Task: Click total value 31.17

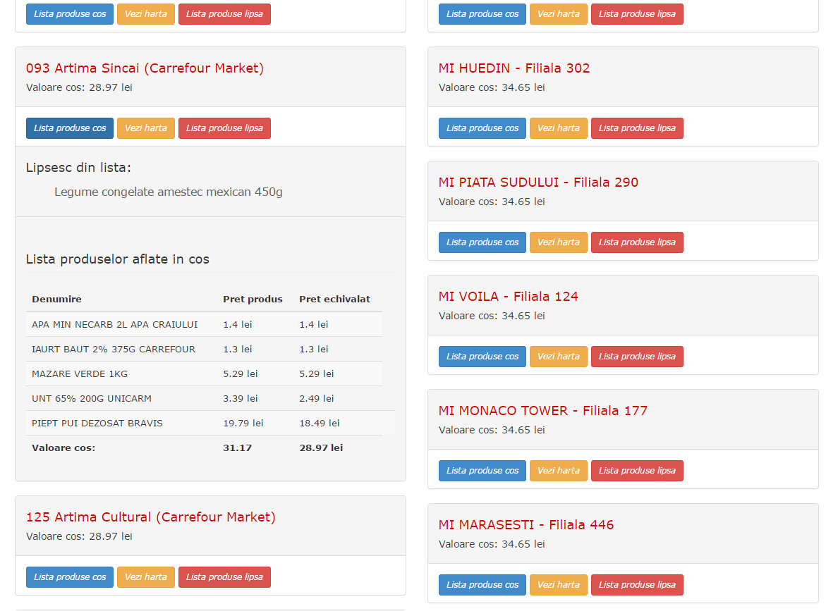Action: [x=237, y=448]
